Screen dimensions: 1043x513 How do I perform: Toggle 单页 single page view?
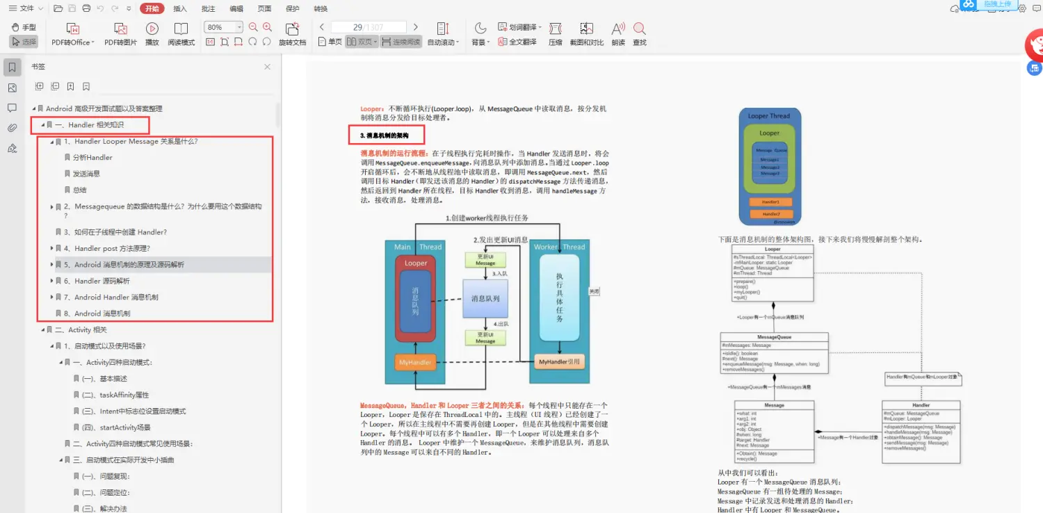330,42
